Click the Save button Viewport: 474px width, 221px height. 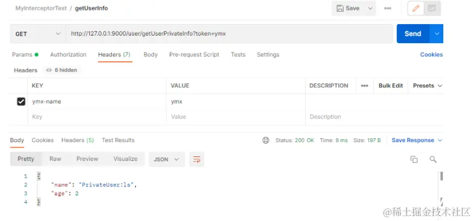tap(349, 8)
